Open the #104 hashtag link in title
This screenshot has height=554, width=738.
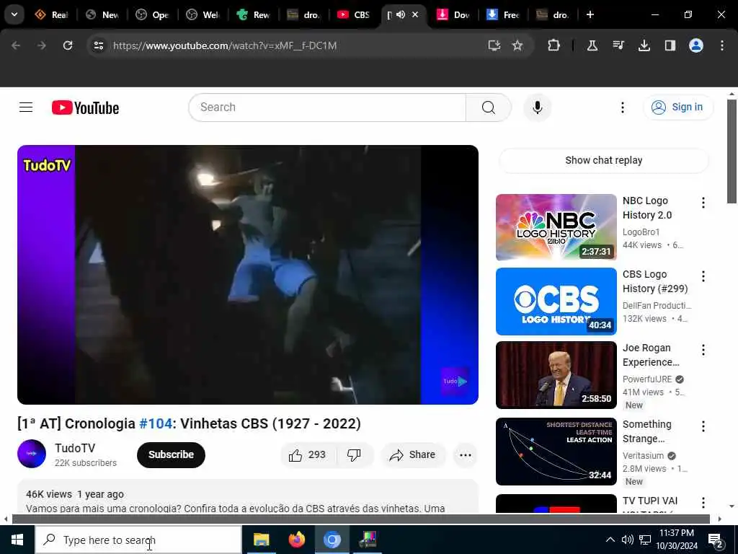click(x=156, y=423)
